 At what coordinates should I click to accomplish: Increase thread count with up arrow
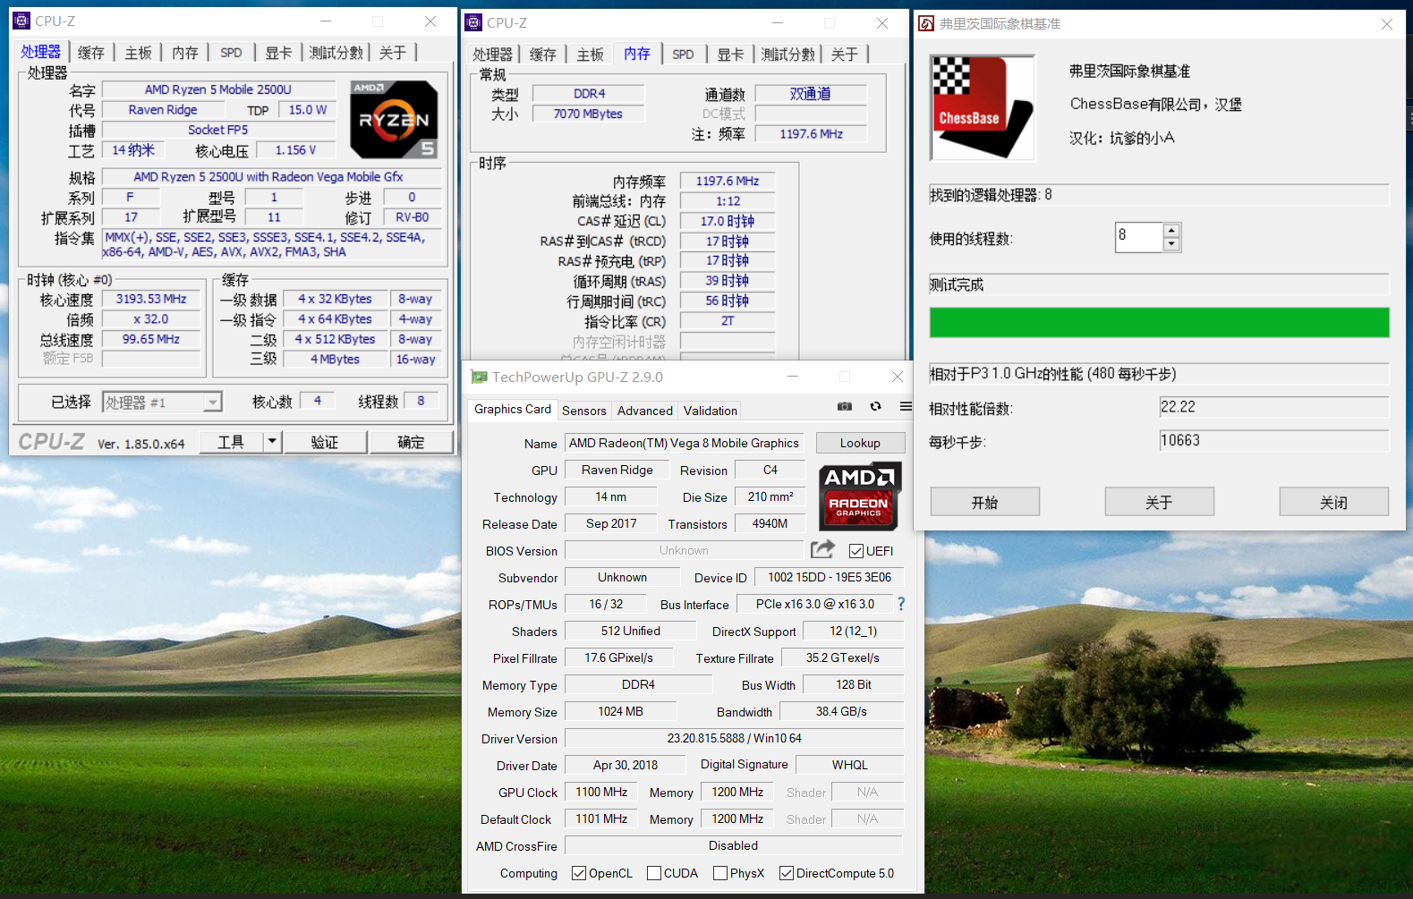coord(1171,231)
